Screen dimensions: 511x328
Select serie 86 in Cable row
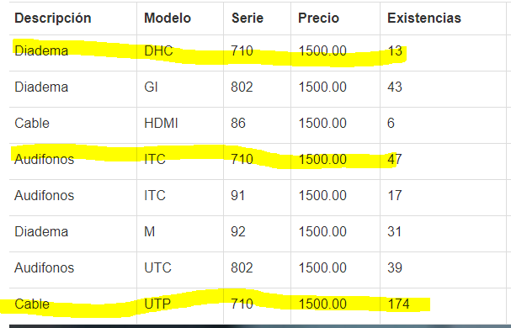click(238, 123)
